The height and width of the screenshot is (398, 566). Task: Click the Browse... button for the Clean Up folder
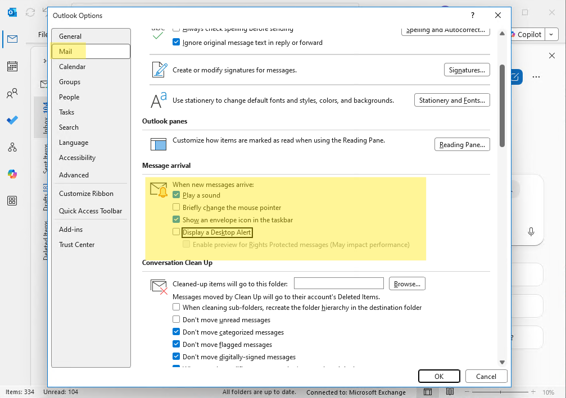coord(407,284)
